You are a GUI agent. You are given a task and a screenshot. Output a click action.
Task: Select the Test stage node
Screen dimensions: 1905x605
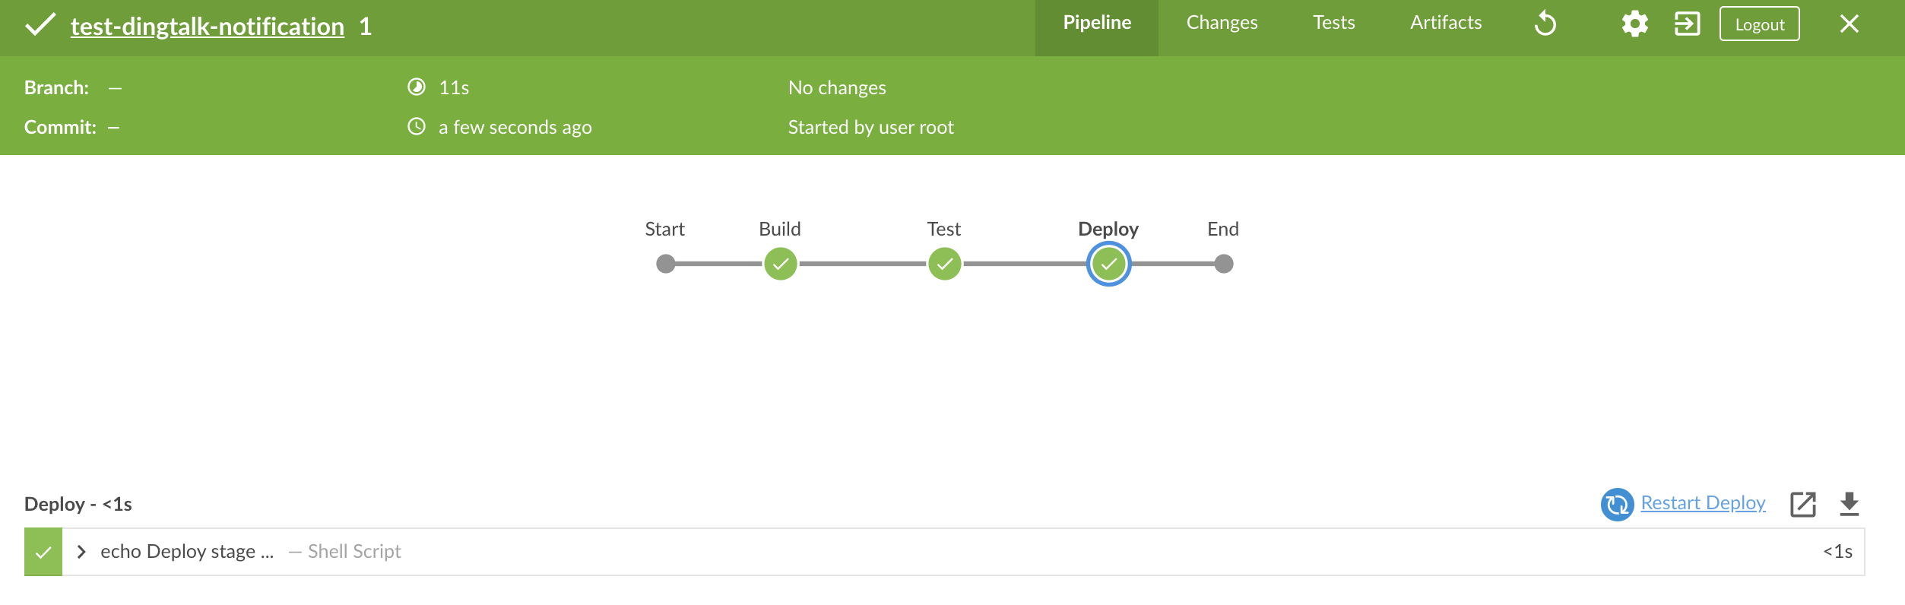coord(944,264)
